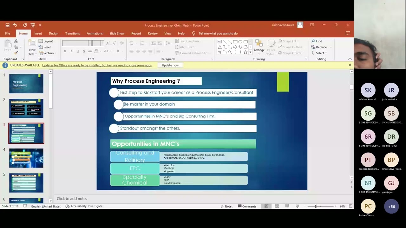Select slide 5 thumbnail Process Engineering Syllabus
Image resolution: width=406 pixels, height=228 pixels.
26,183
